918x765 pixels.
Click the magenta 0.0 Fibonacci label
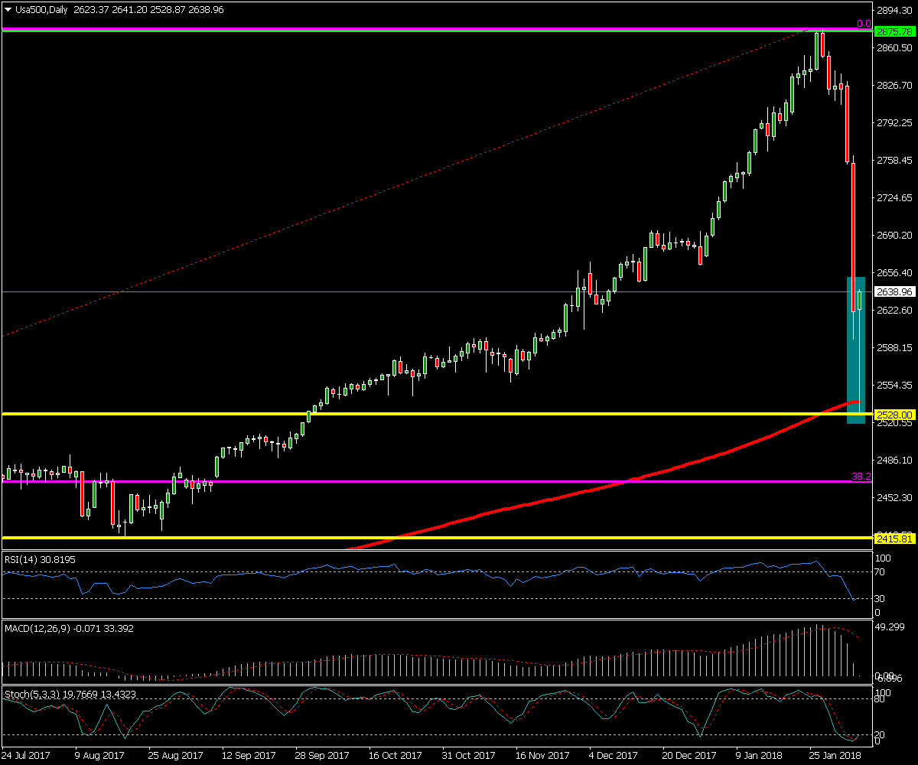[863, 24]
